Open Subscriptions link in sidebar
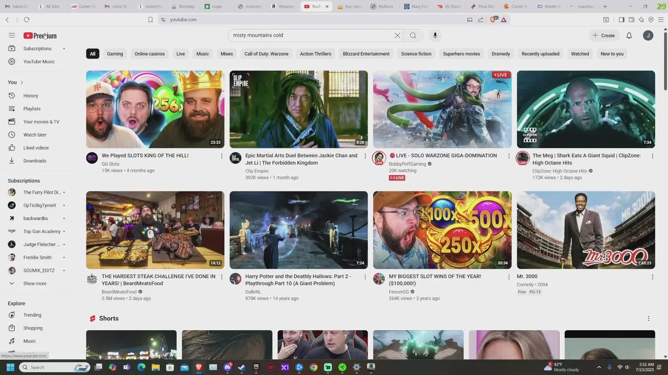This screenshot has height=375, width=668. [37, 48]
